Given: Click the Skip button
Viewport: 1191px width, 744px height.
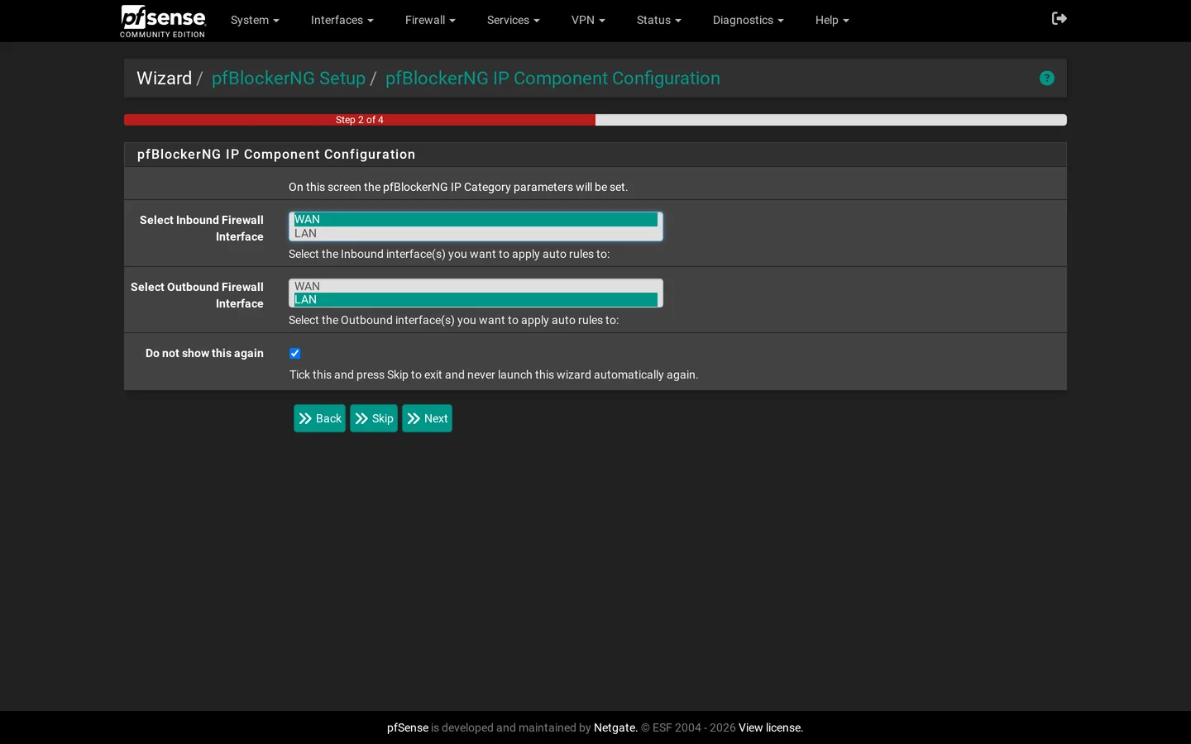Looking at the screenshot, I should (x=374, y=418).
